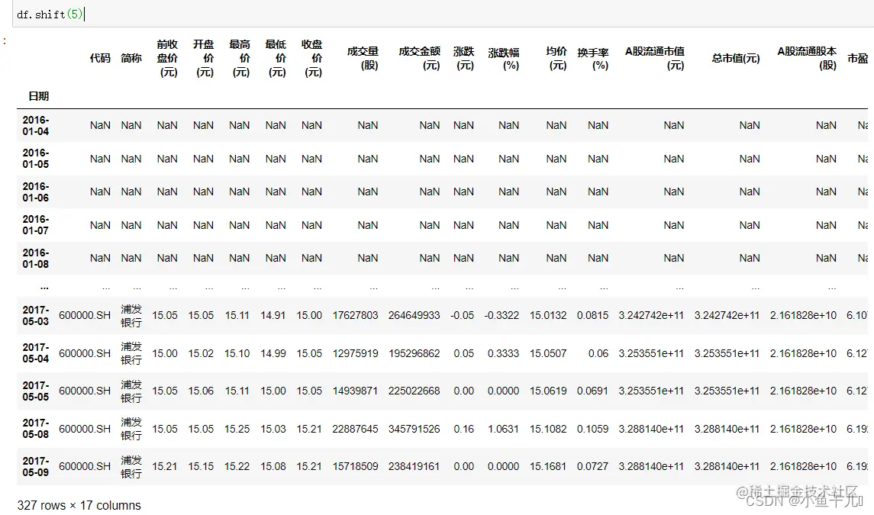Click turnover amount 238419161
874x515 pixels.
(x=414, y=466)
